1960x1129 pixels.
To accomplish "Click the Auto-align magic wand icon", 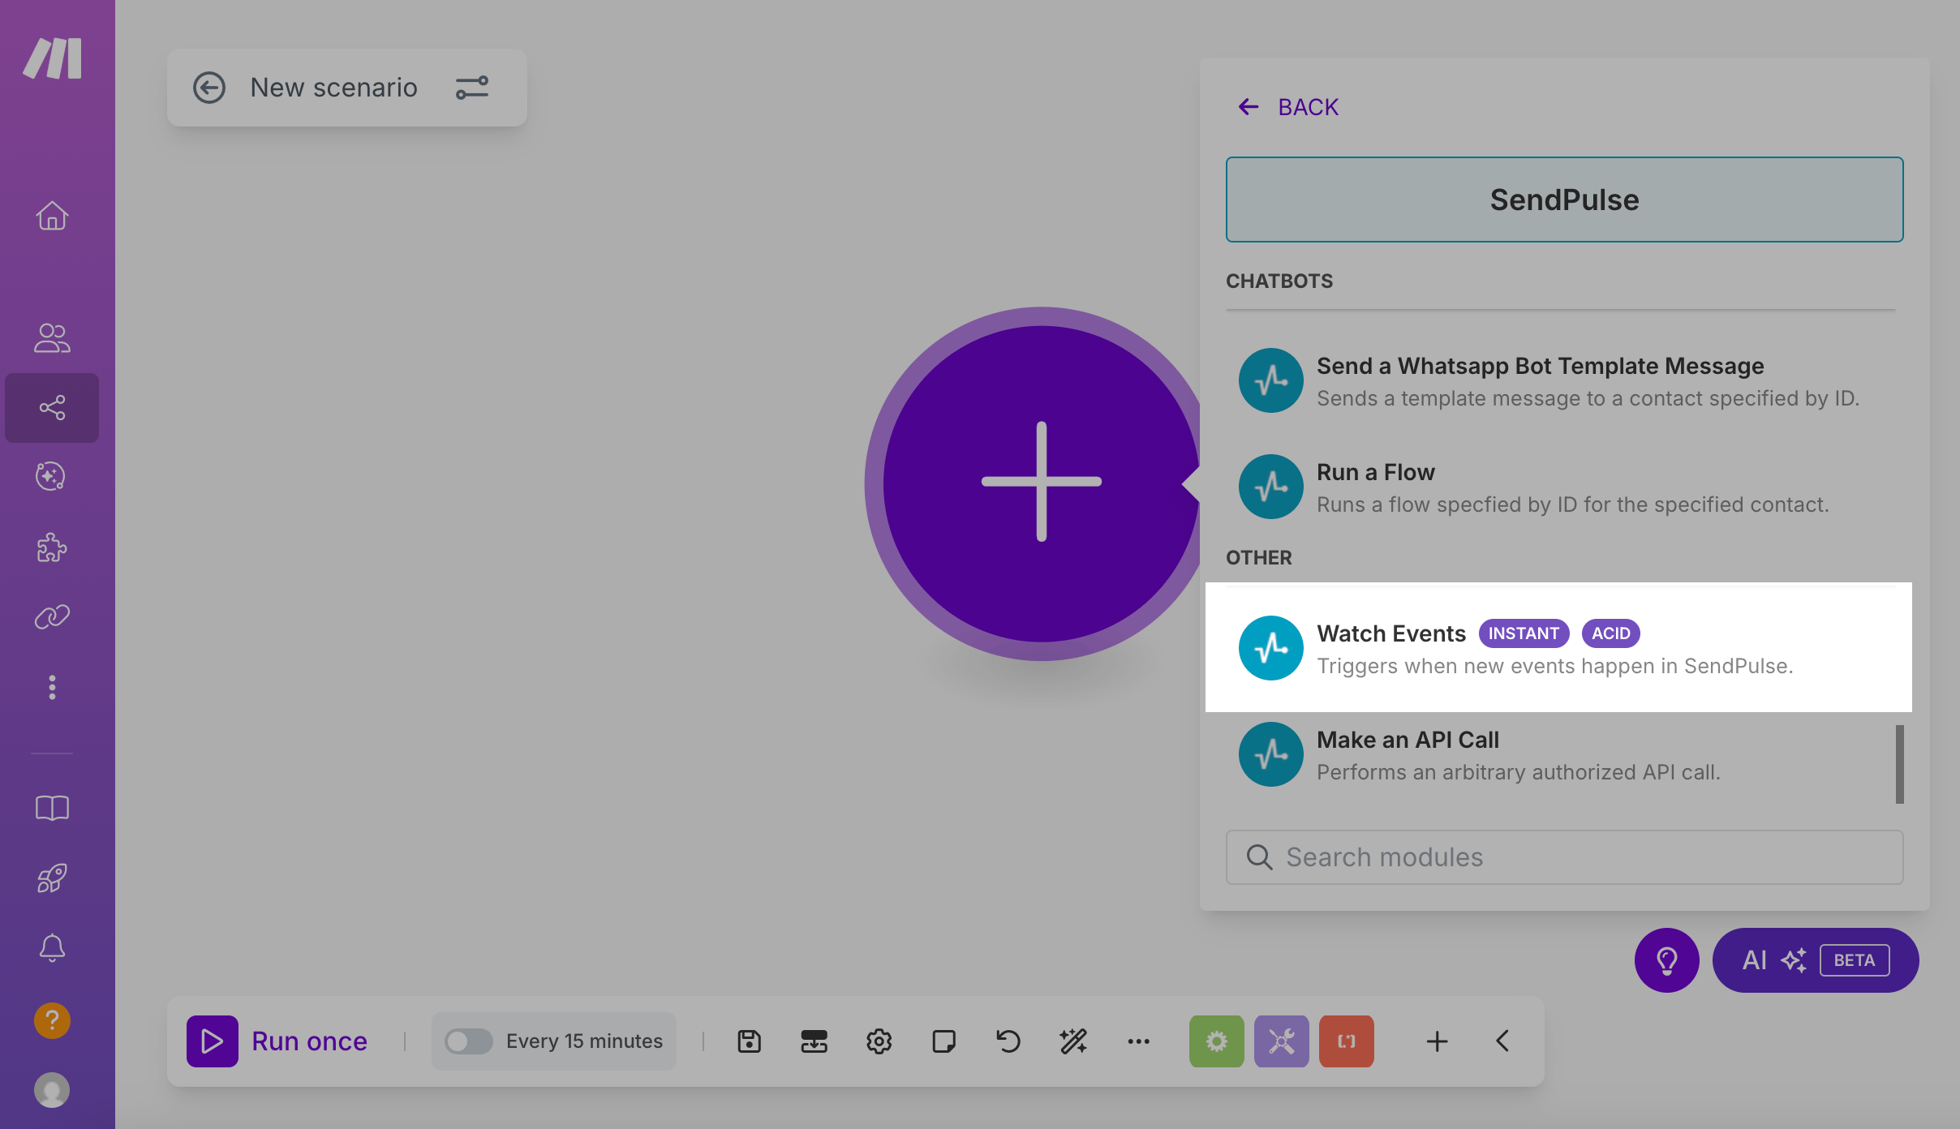I will pos(1073,1041).
